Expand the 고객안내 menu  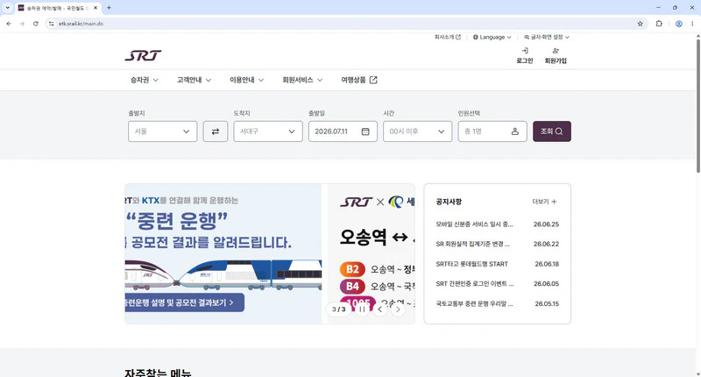[x=194, y=80]
